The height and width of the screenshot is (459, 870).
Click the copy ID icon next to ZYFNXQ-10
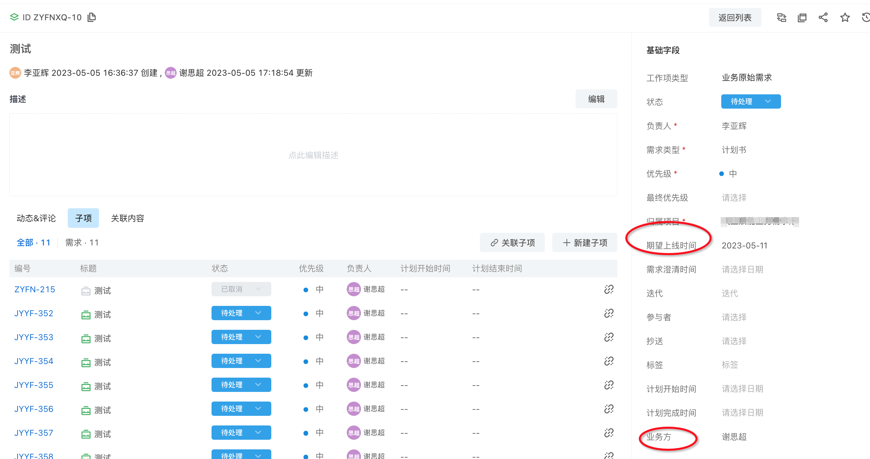tap(92, 17)
